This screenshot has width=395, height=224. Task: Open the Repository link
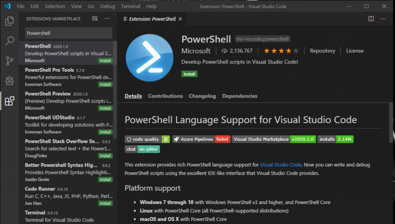click(x=322, y=51)
